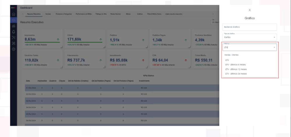Click the Vendas - Clientes group header
This screenshot has height=137, width=291.
coord(231,55)
